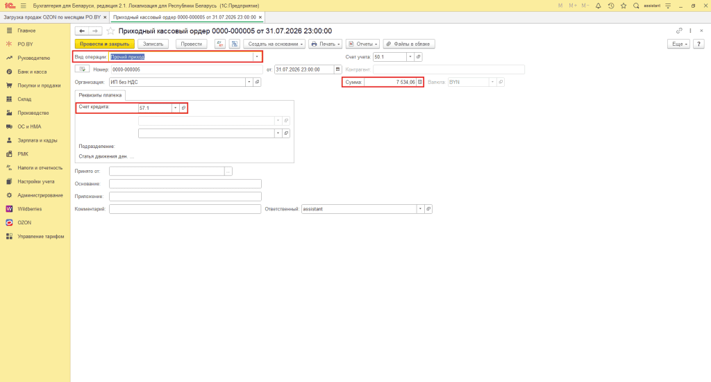This screenshot has height=382, width=711.
Task: Click into the Комментарий field
Action: (x=185, y=209)
